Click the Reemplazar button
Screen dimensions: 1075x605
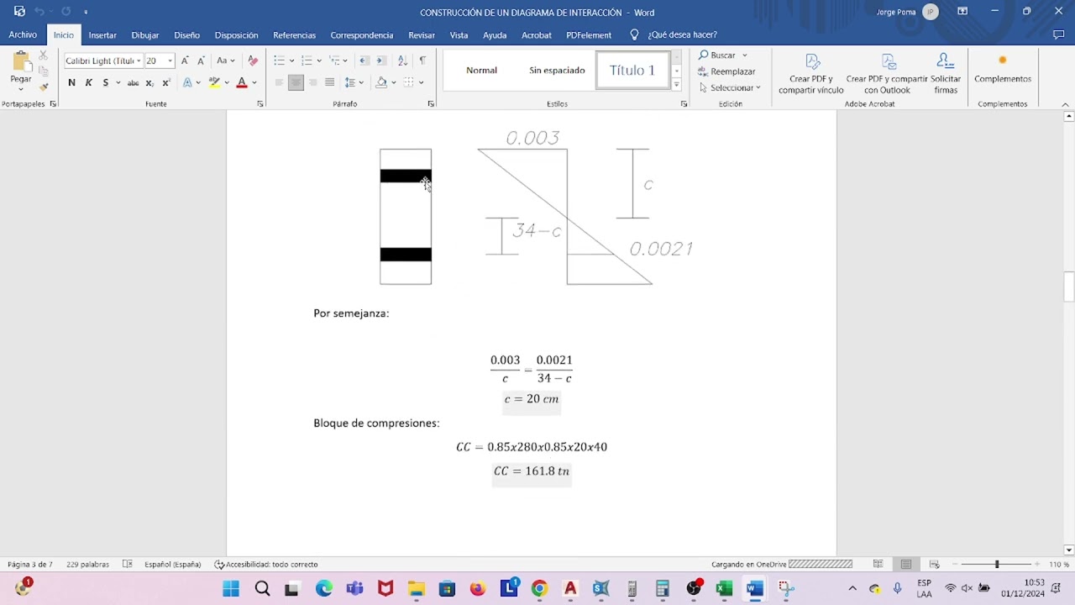[x=726, y=71]
